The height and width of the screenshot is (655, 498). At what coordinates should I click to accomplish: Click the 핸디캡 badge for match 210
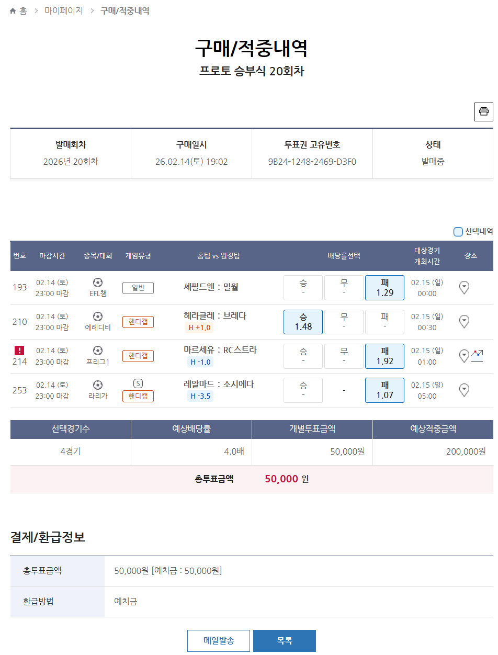(x=138, y=322)
